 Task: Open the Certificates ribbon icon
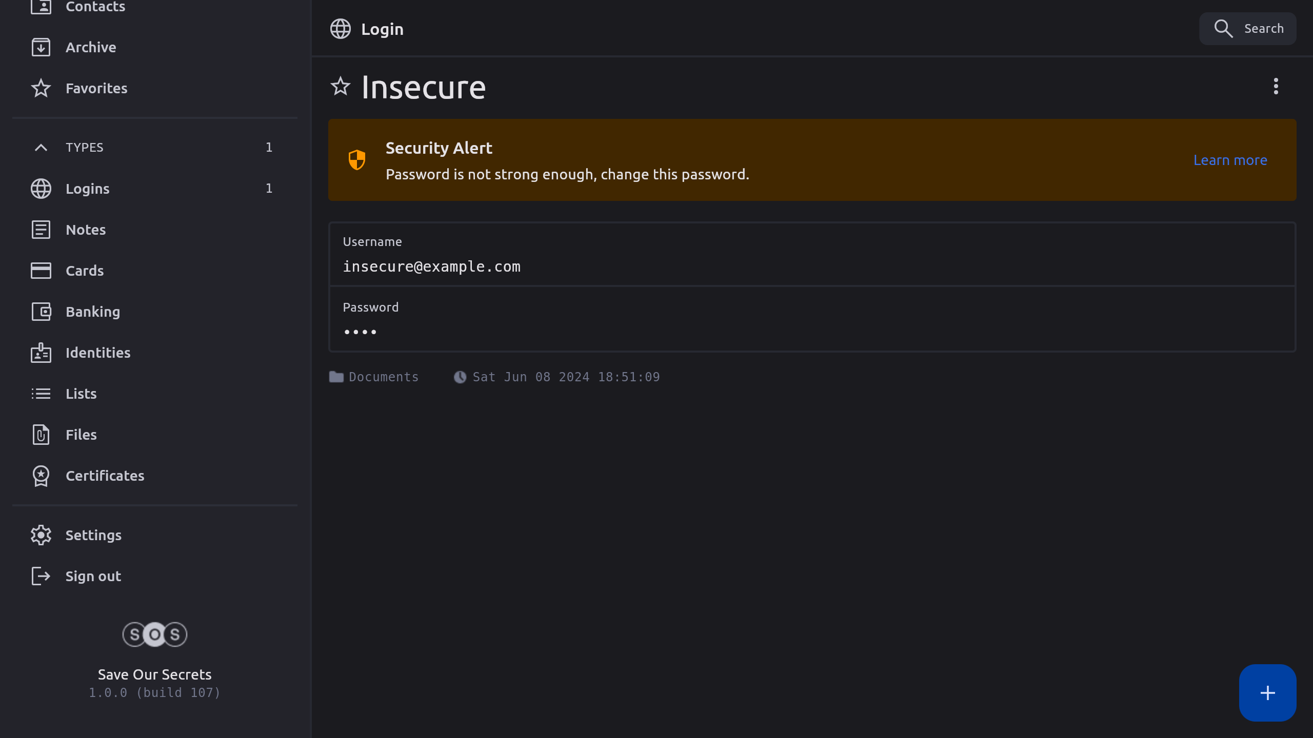(41, 476)
